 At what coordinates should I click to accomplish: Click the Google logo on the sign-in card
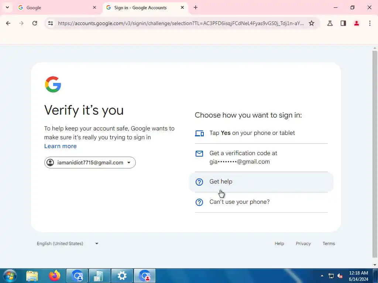tap(53, 84)
